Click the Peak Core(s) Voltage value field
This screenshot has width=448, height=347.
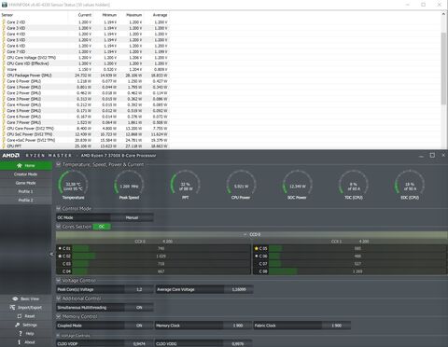pos(139,289)
